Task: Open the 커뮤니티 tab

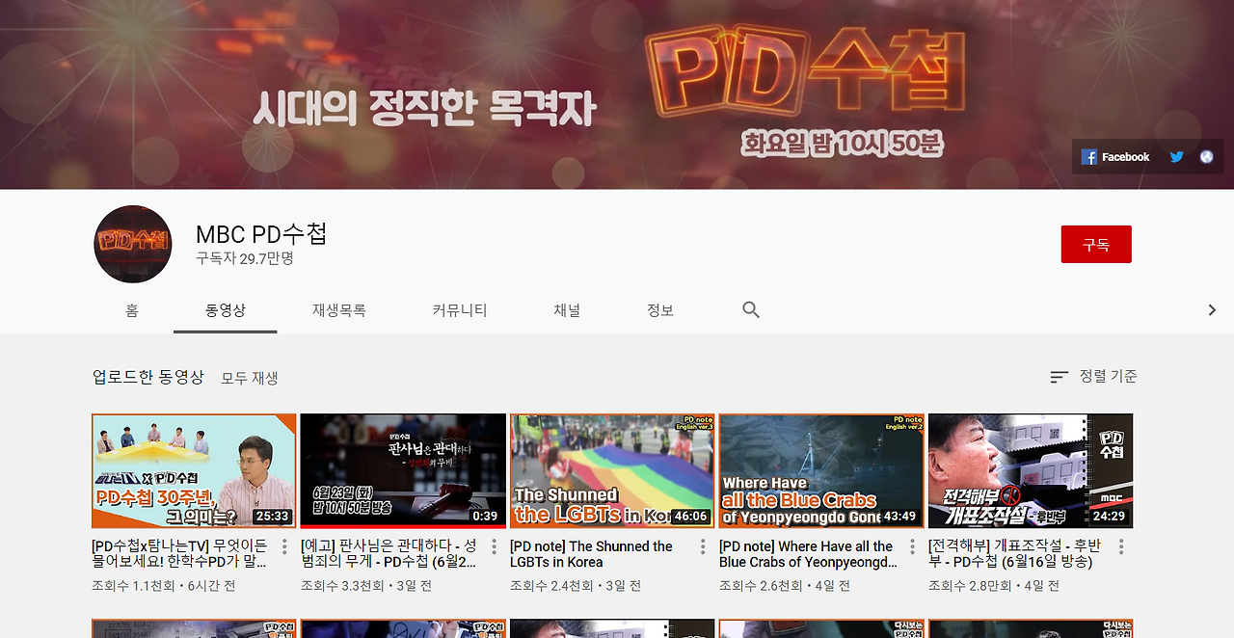Action: [x=460, y=310]
